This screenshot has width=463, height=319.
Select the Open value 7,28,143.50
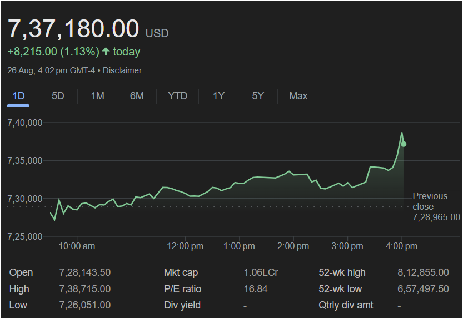coord(84,272)
